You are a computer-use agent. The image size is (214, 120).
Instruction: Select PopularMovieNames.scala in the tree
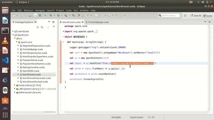tap(36, 64)
